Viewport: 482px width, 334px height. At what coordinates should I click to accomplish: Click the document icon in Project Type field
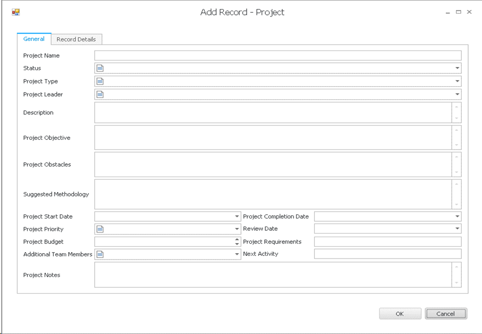pyautogui.click(x=100, y=81)
